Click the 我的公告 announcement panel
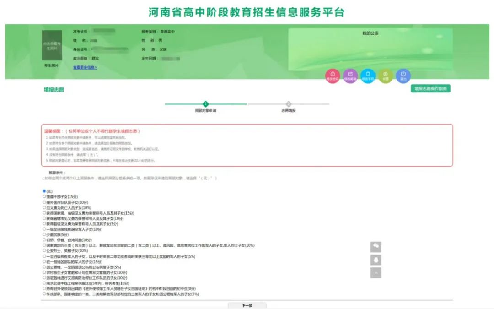 (x=370, y=49)
